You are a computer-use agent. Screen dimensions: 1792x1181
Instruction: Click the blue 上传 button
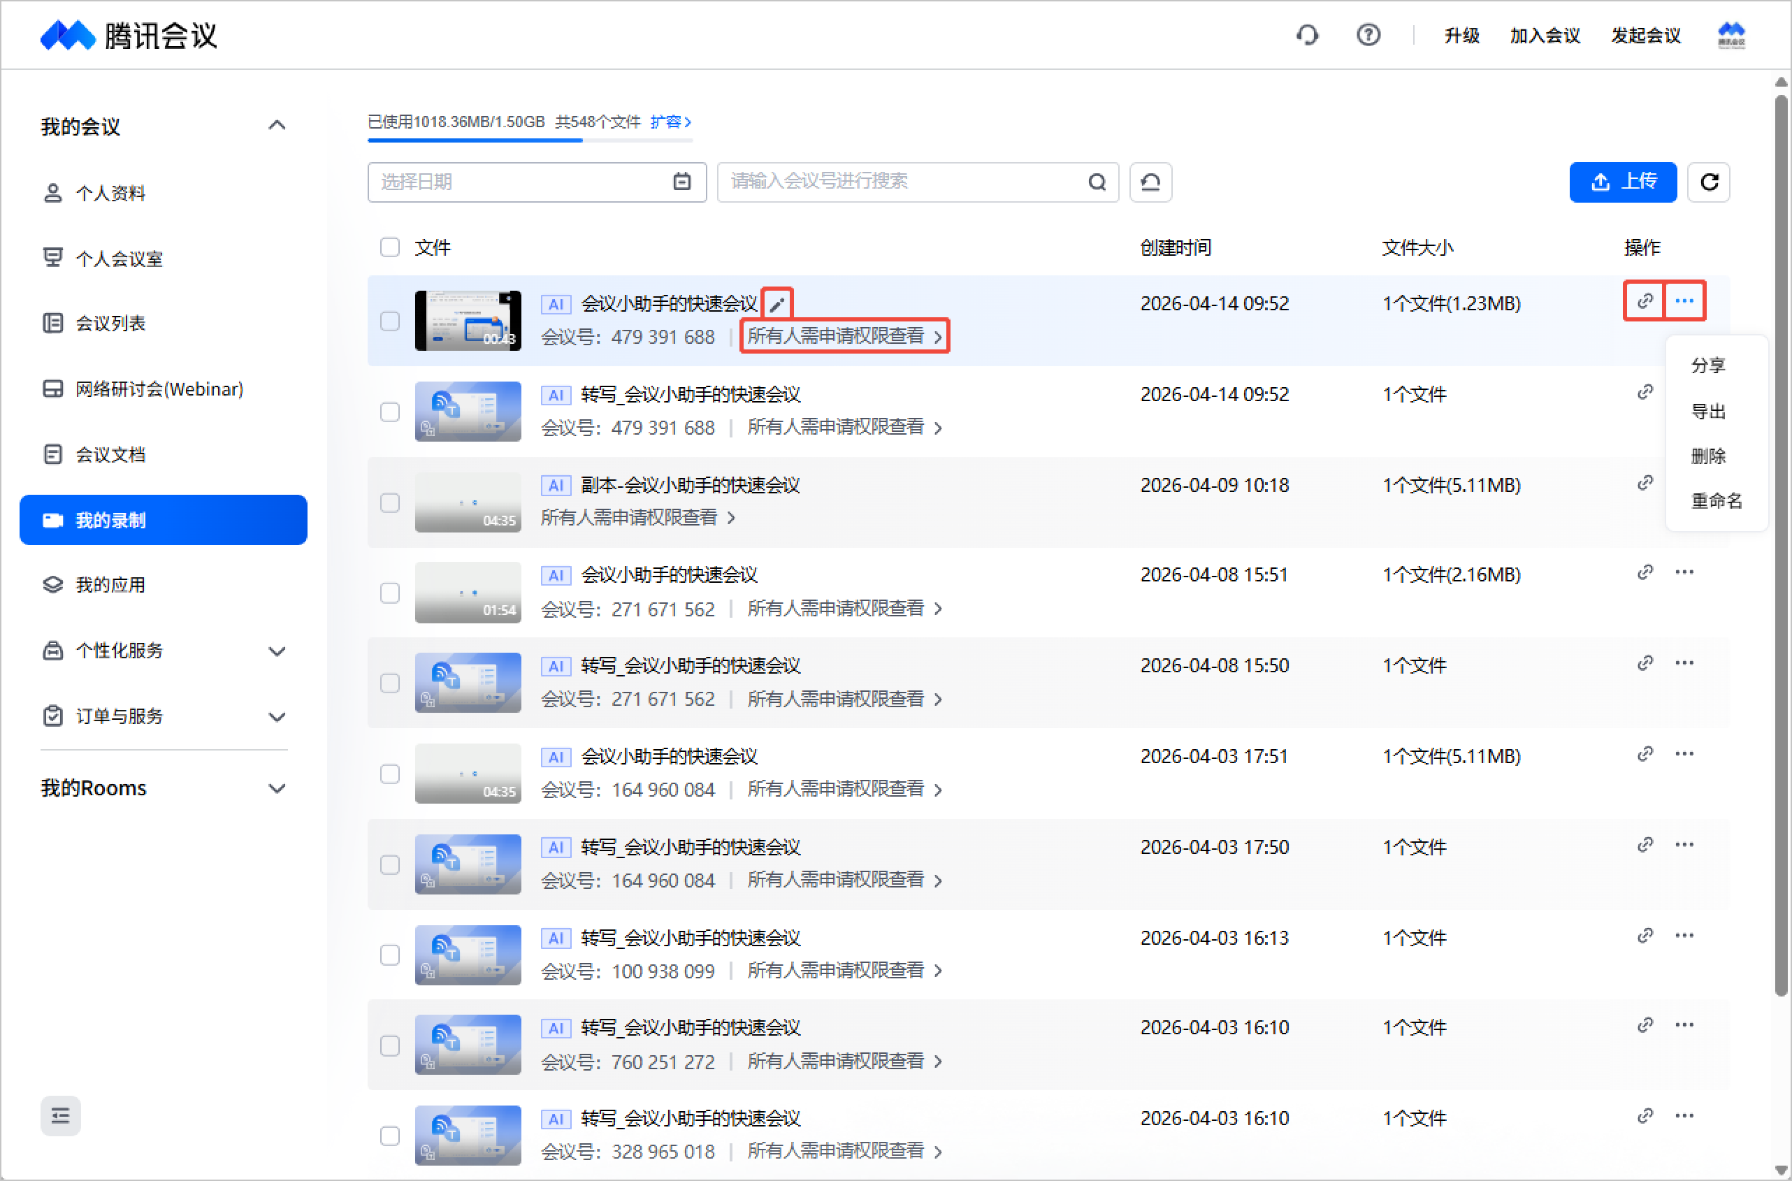(1623, 182)
